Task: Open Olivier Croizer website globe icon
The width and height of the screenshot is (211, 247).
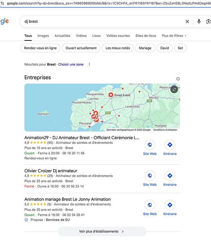Action: point(150,175)
